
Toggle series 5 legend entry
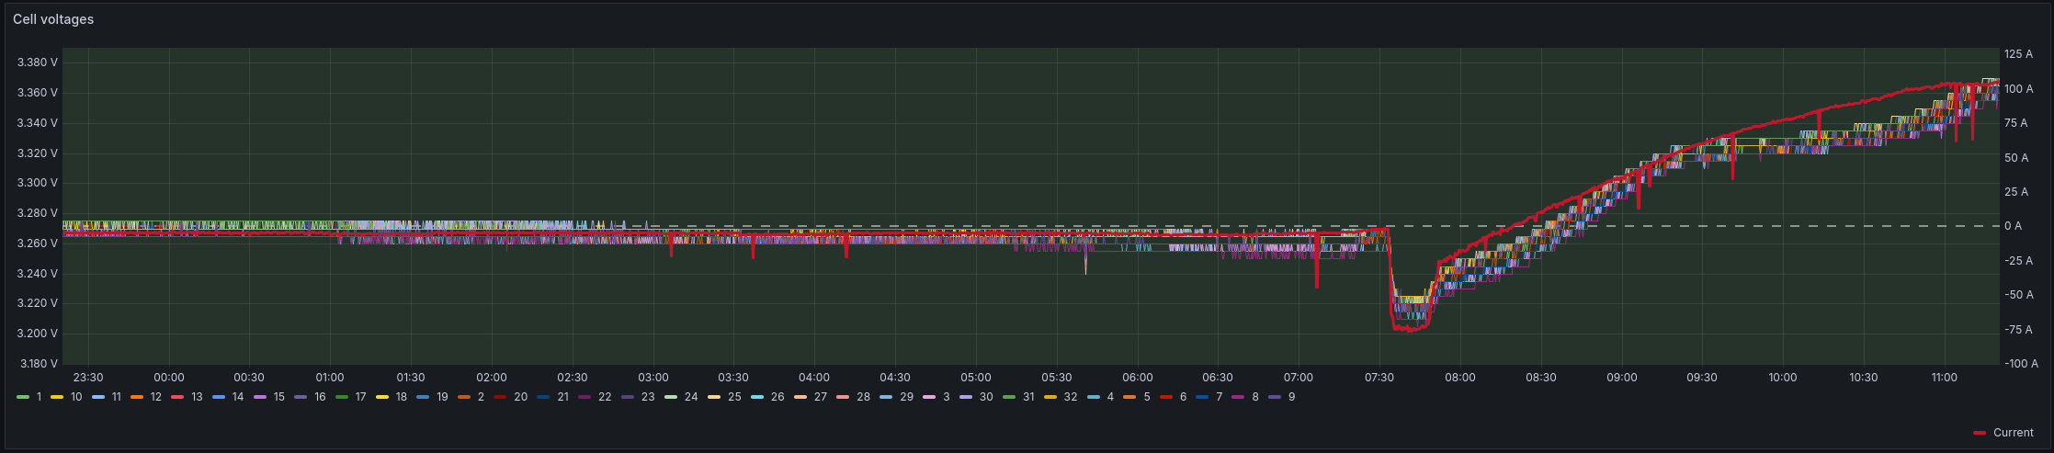click(x=1147, y=397)
